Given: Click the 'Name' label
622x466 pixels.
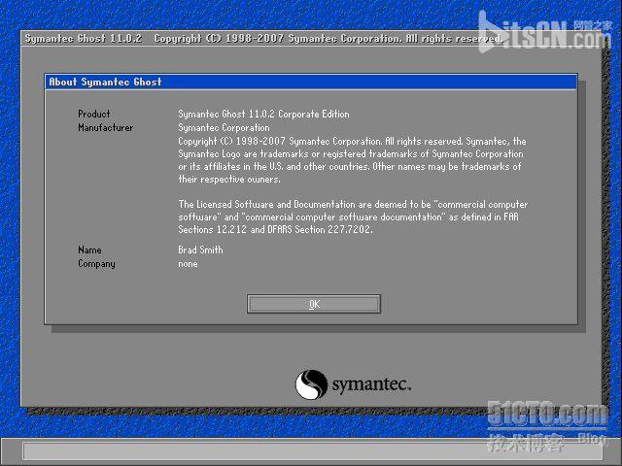Looking at the screenshot, I should [x=89, y=250].
